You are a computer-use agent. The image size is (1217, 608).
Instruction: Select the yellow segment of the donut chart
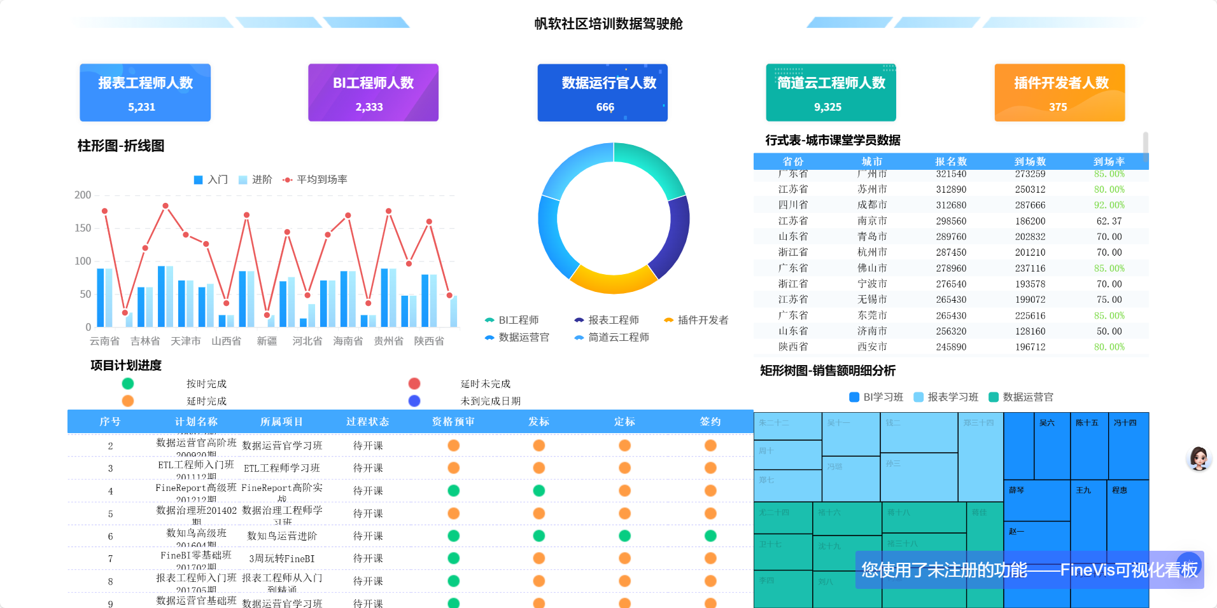[x=614, y=281]
